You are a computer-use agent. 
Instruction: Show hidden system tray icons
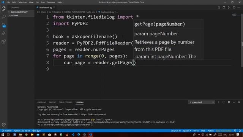199,134
